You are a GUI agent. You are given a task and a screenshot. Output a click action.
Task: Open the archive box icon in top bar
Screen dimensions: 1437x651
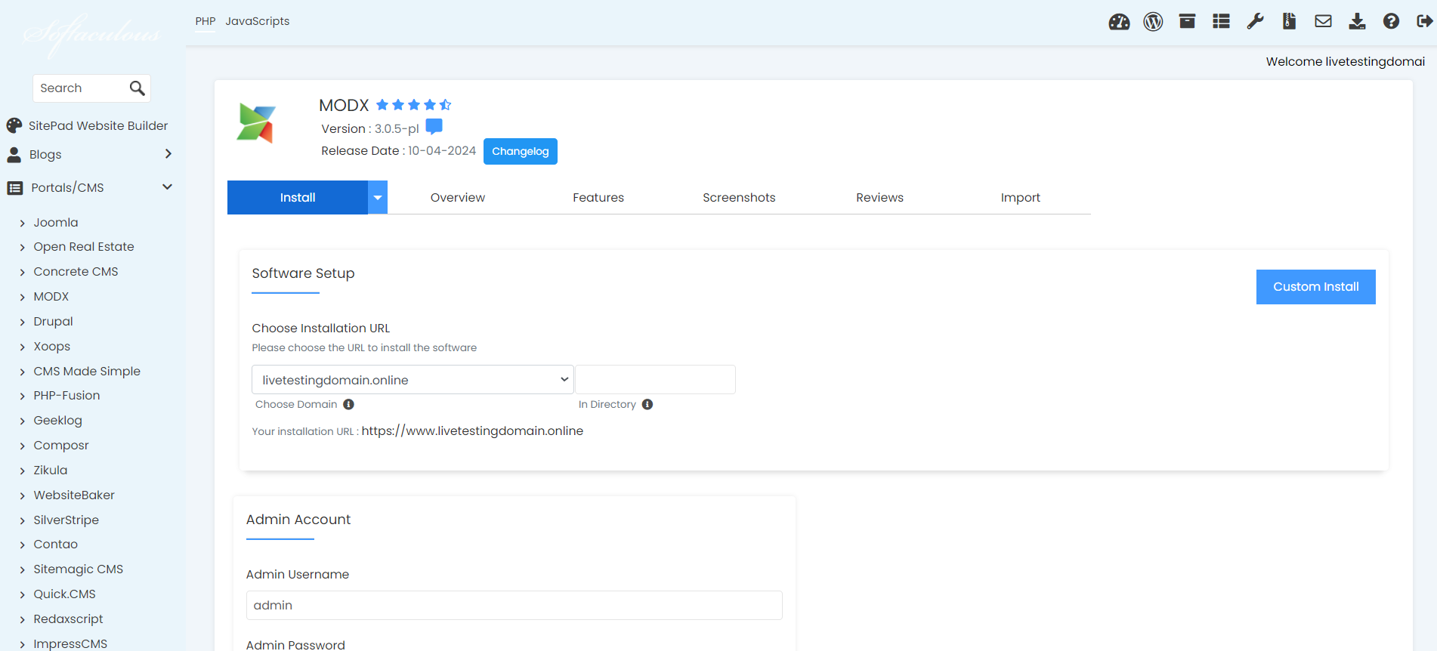[1187, 21]
